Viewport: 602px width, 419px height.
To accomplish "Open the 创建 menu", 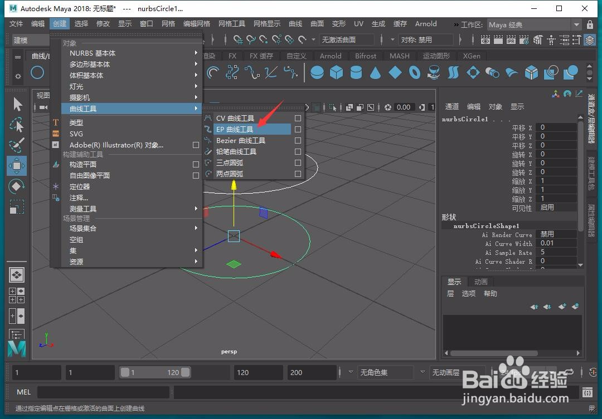I will click(60, 24).
